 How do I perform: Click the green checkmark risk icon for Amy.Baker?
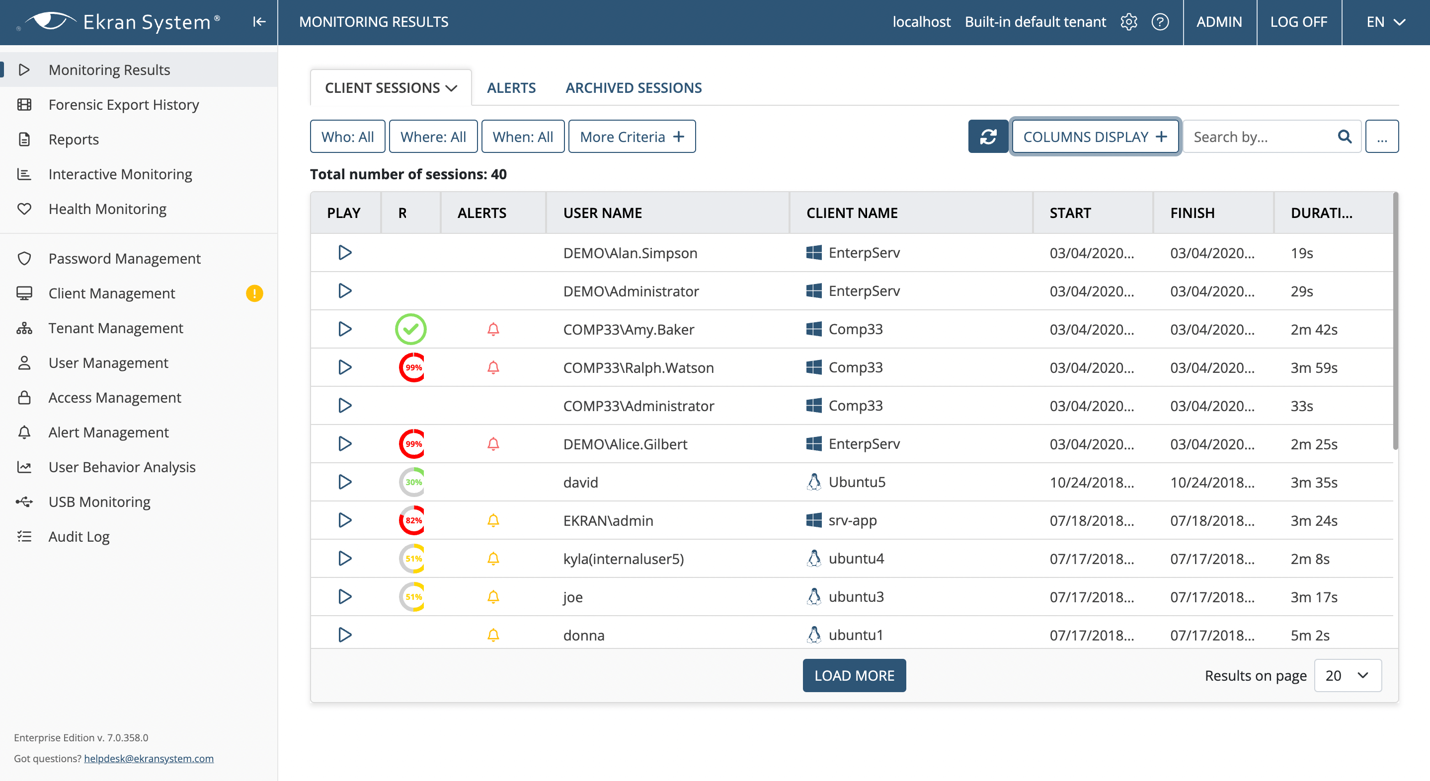click(x=411, y=330)
